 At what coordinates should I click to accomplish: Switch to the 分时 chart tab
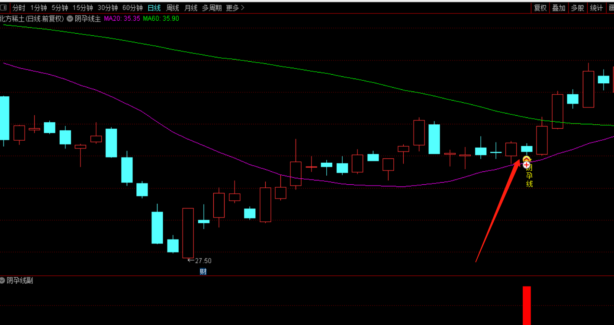pyautogui.click(x=19, y=8)
